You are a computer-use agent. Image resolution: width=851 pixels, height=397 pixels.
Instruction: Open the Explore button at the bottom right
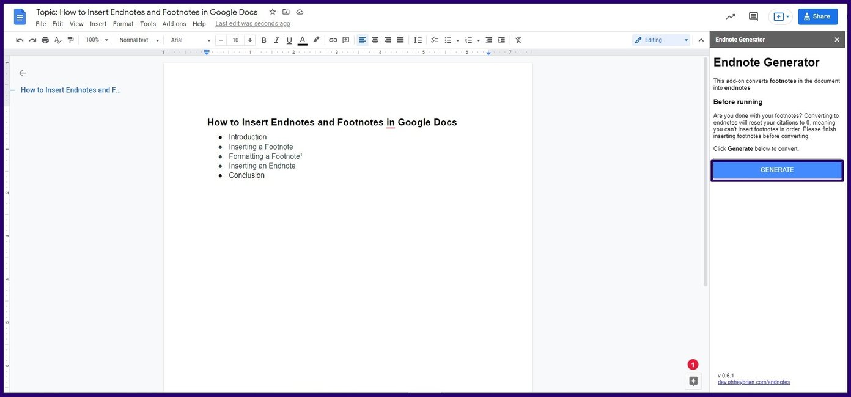pyautogui.click(x=693, y=381)
